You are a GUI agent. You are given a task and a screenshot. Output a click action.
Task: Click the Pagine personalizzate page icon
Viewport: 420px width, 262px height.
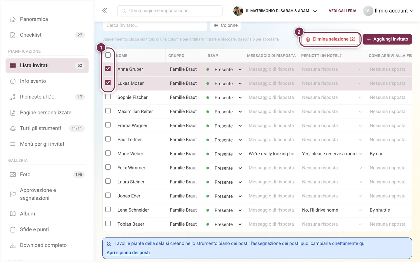(x=13, y=113)
